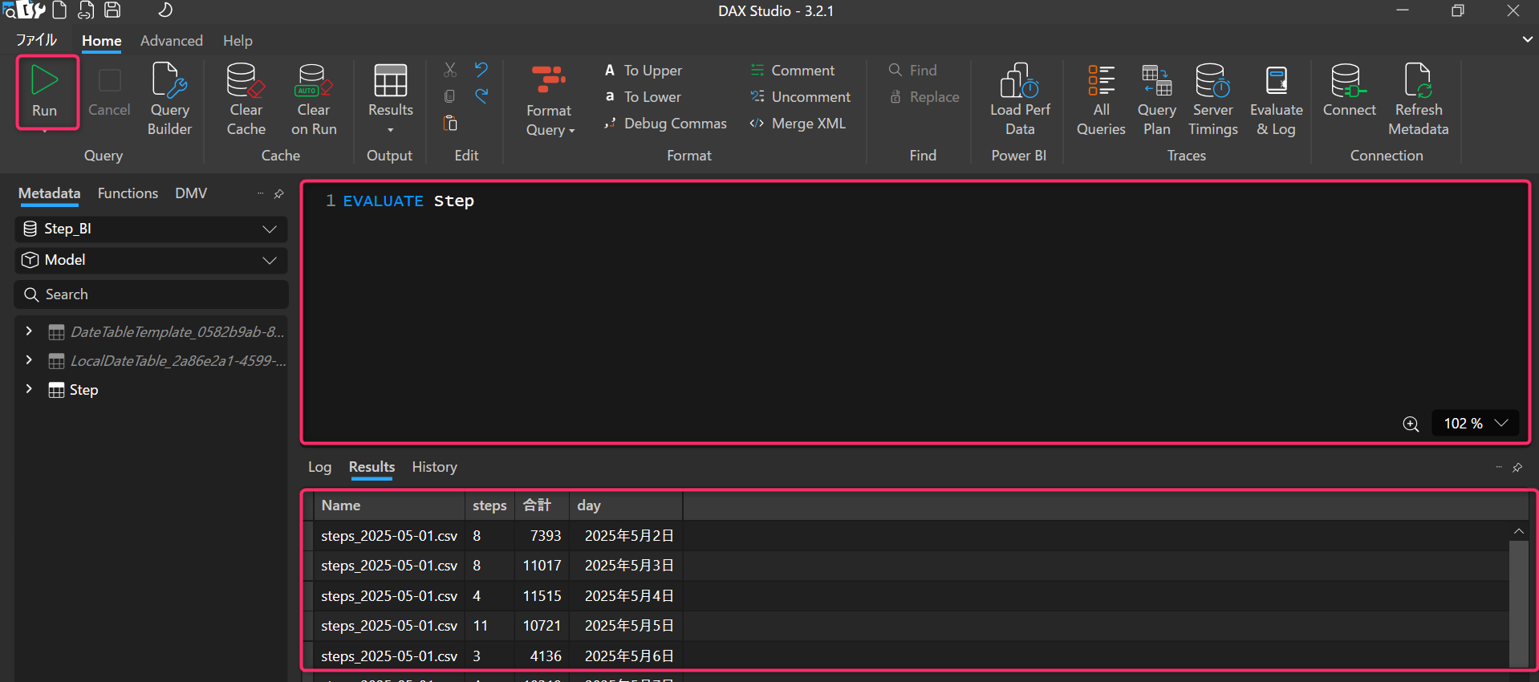Toggle dark mode moon icon

165,10
